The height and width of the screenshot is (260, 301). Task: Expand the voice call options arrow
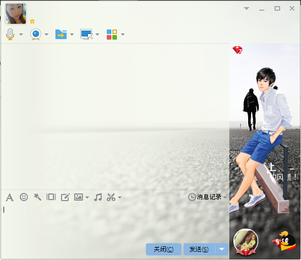point(21,35)
